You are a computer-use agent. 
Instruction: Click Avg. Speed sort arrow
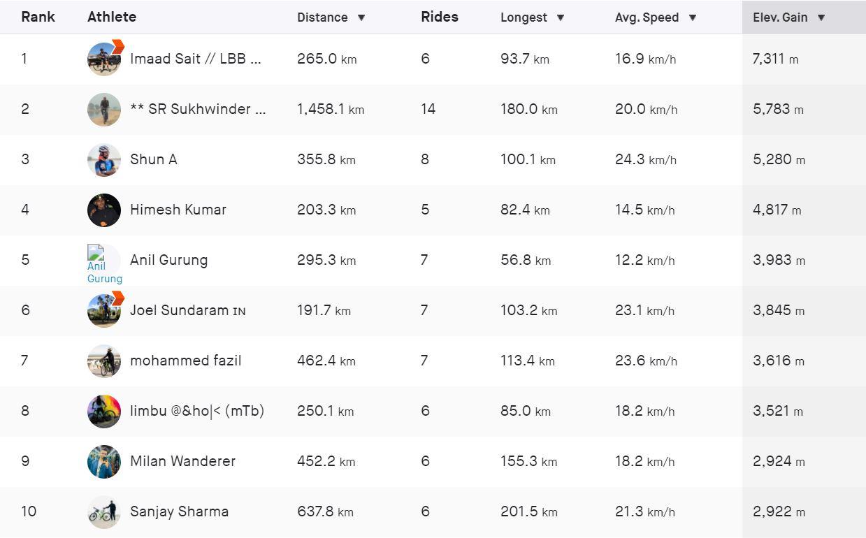pos(692,18)
